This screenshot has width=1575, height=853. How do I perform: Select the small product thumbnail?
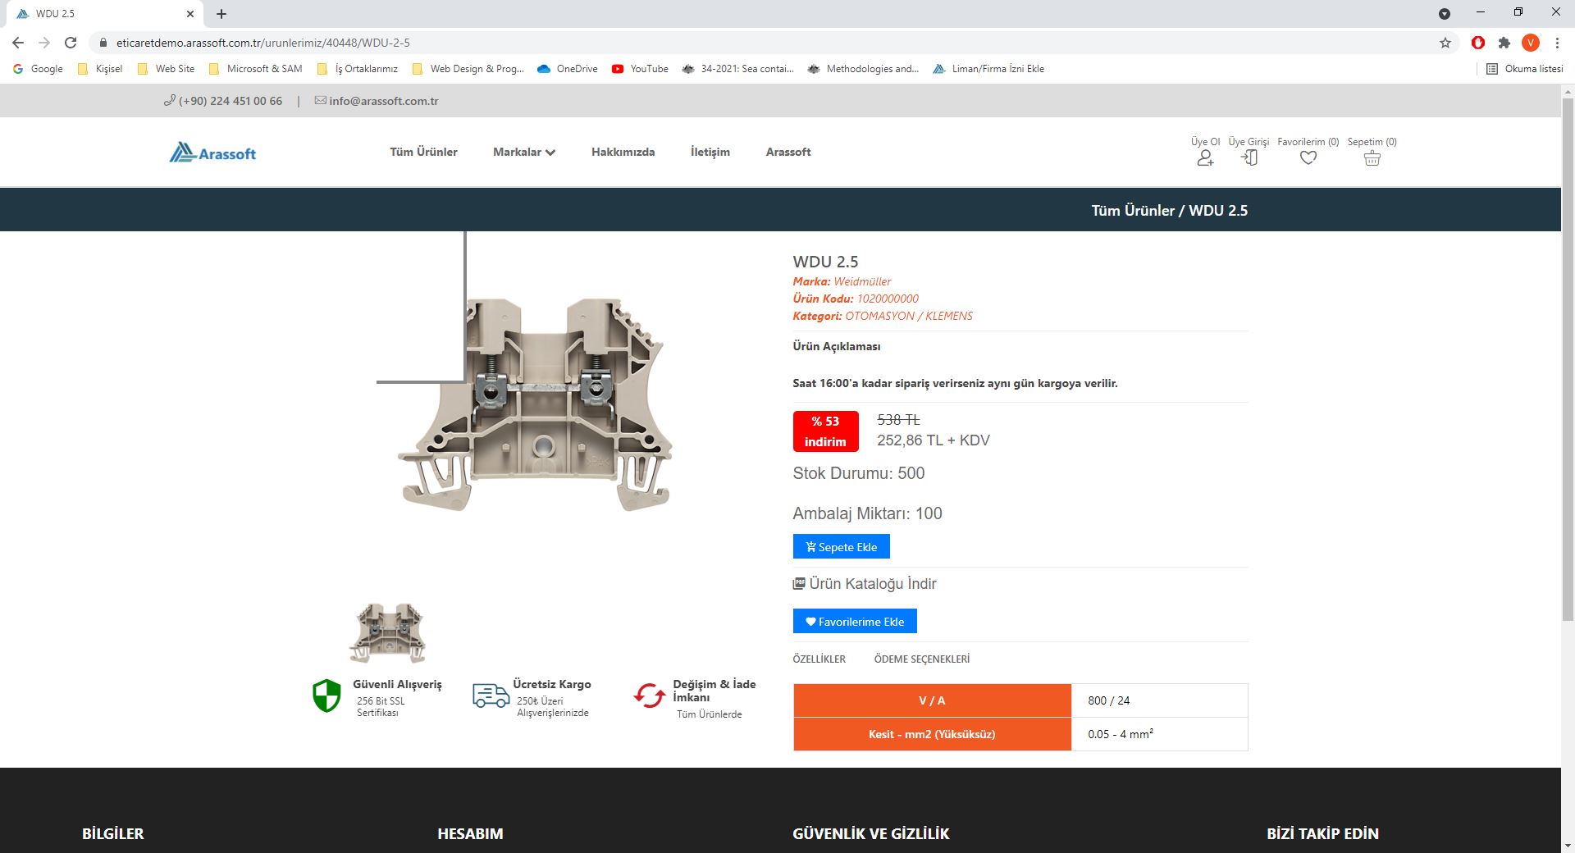[x=387, y=633]
